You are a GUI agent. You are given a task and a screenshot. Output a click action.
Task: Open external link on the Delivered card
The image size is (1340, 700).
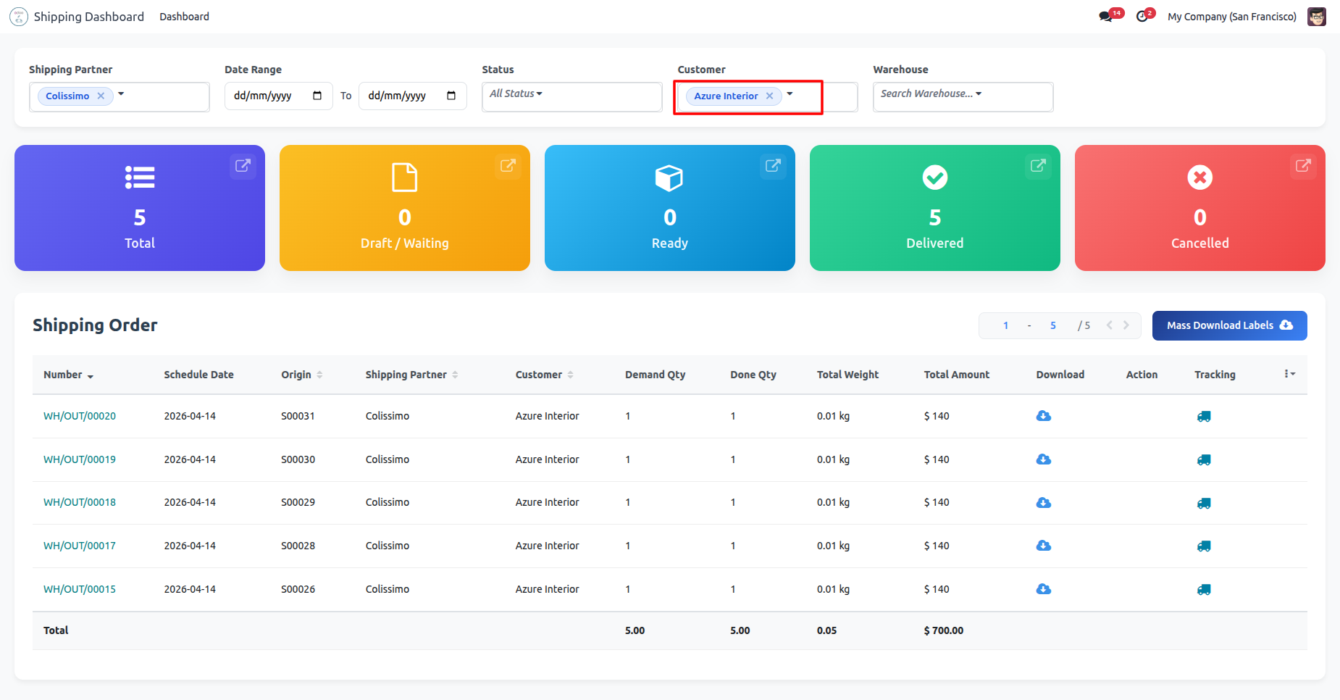pos(1038,166)
